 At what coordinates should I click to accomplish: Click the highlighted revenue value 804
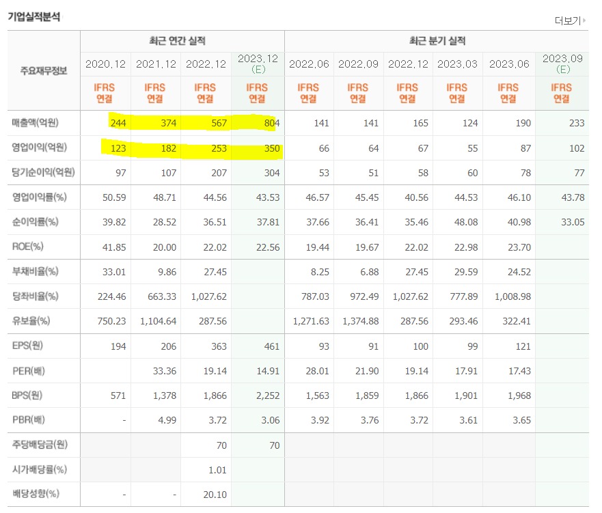(x=272, y=123)
